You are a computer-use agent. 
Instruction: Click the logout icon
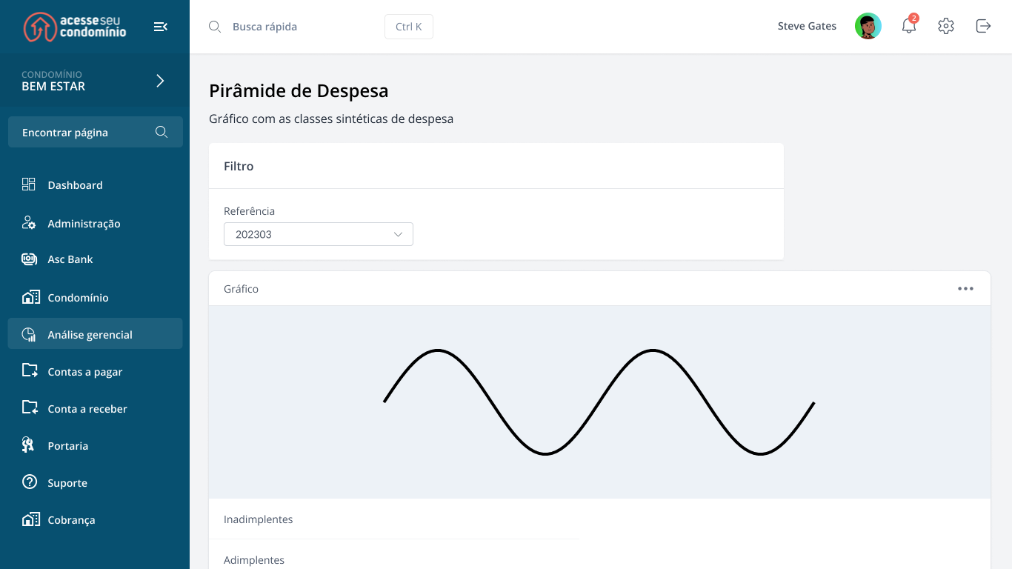(x=983, y=26)
